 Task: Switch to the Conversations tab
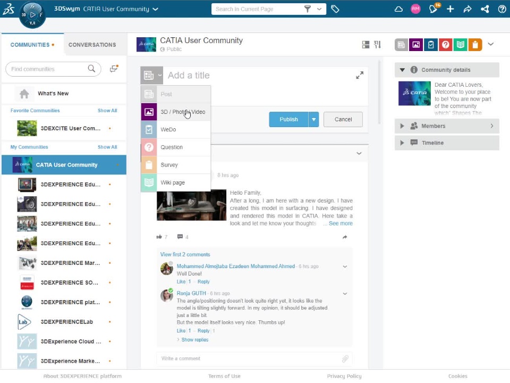tap(92, 45)
